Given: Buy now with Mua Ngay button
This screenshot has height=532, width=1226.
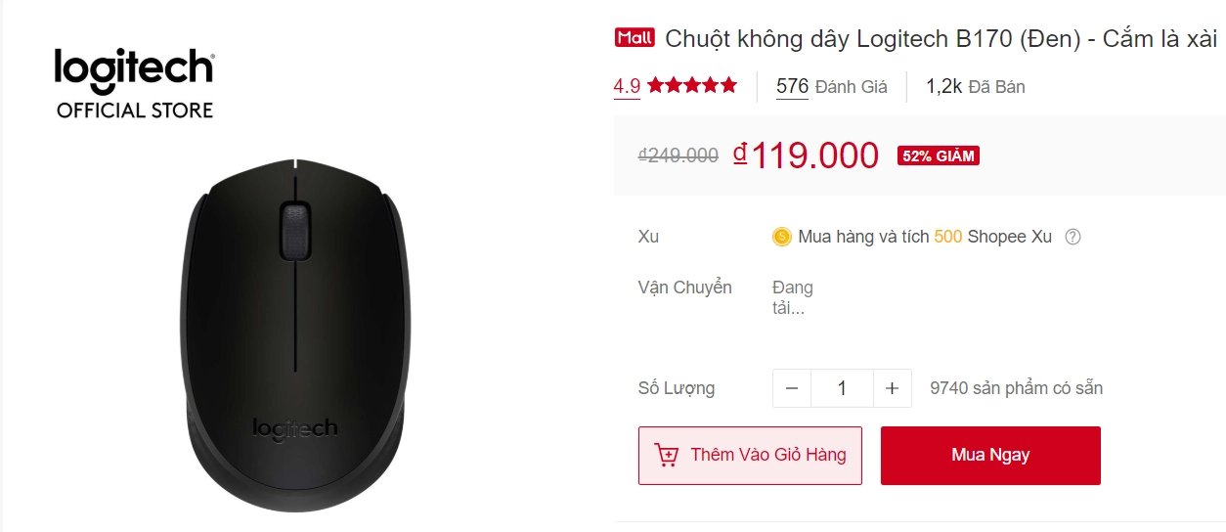Looking at the screenshot, I should [990, 455].
